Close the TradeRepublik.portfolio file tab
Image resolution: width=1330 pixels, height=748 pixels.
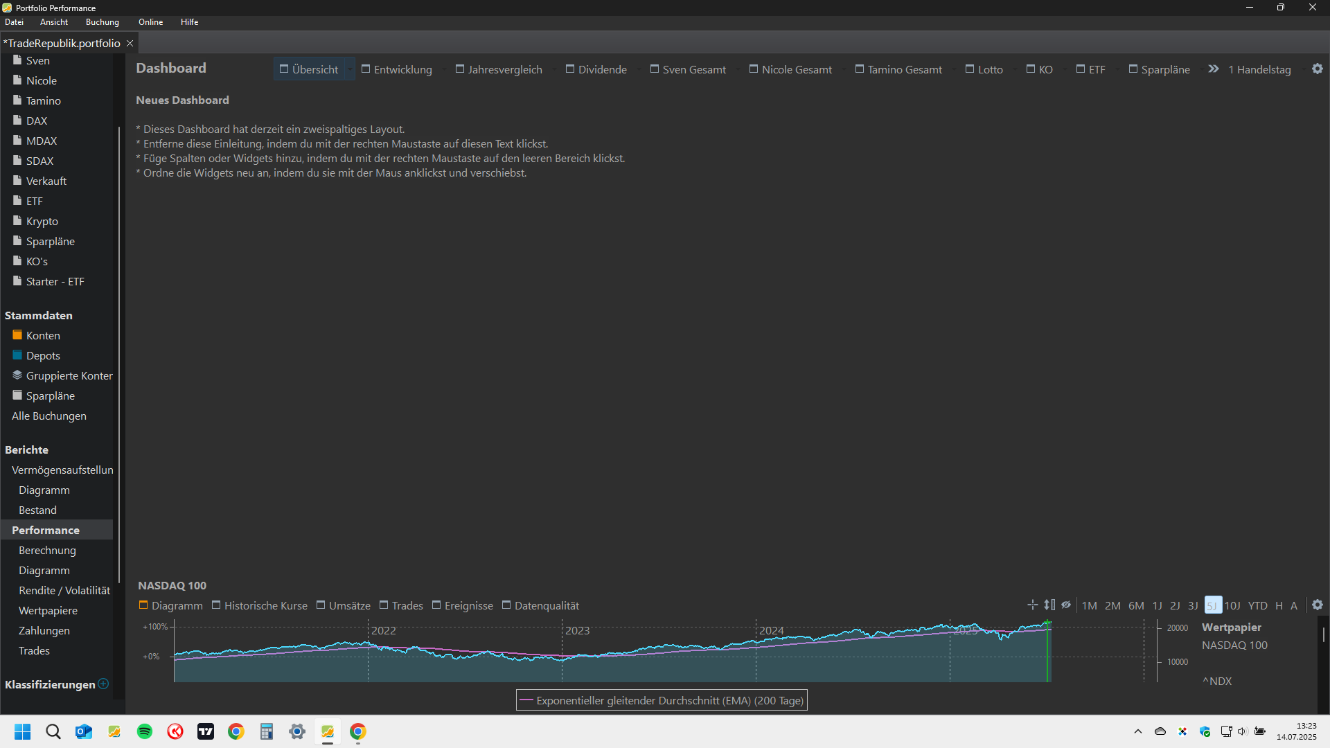pyautogui.click(x=130, y=43)
